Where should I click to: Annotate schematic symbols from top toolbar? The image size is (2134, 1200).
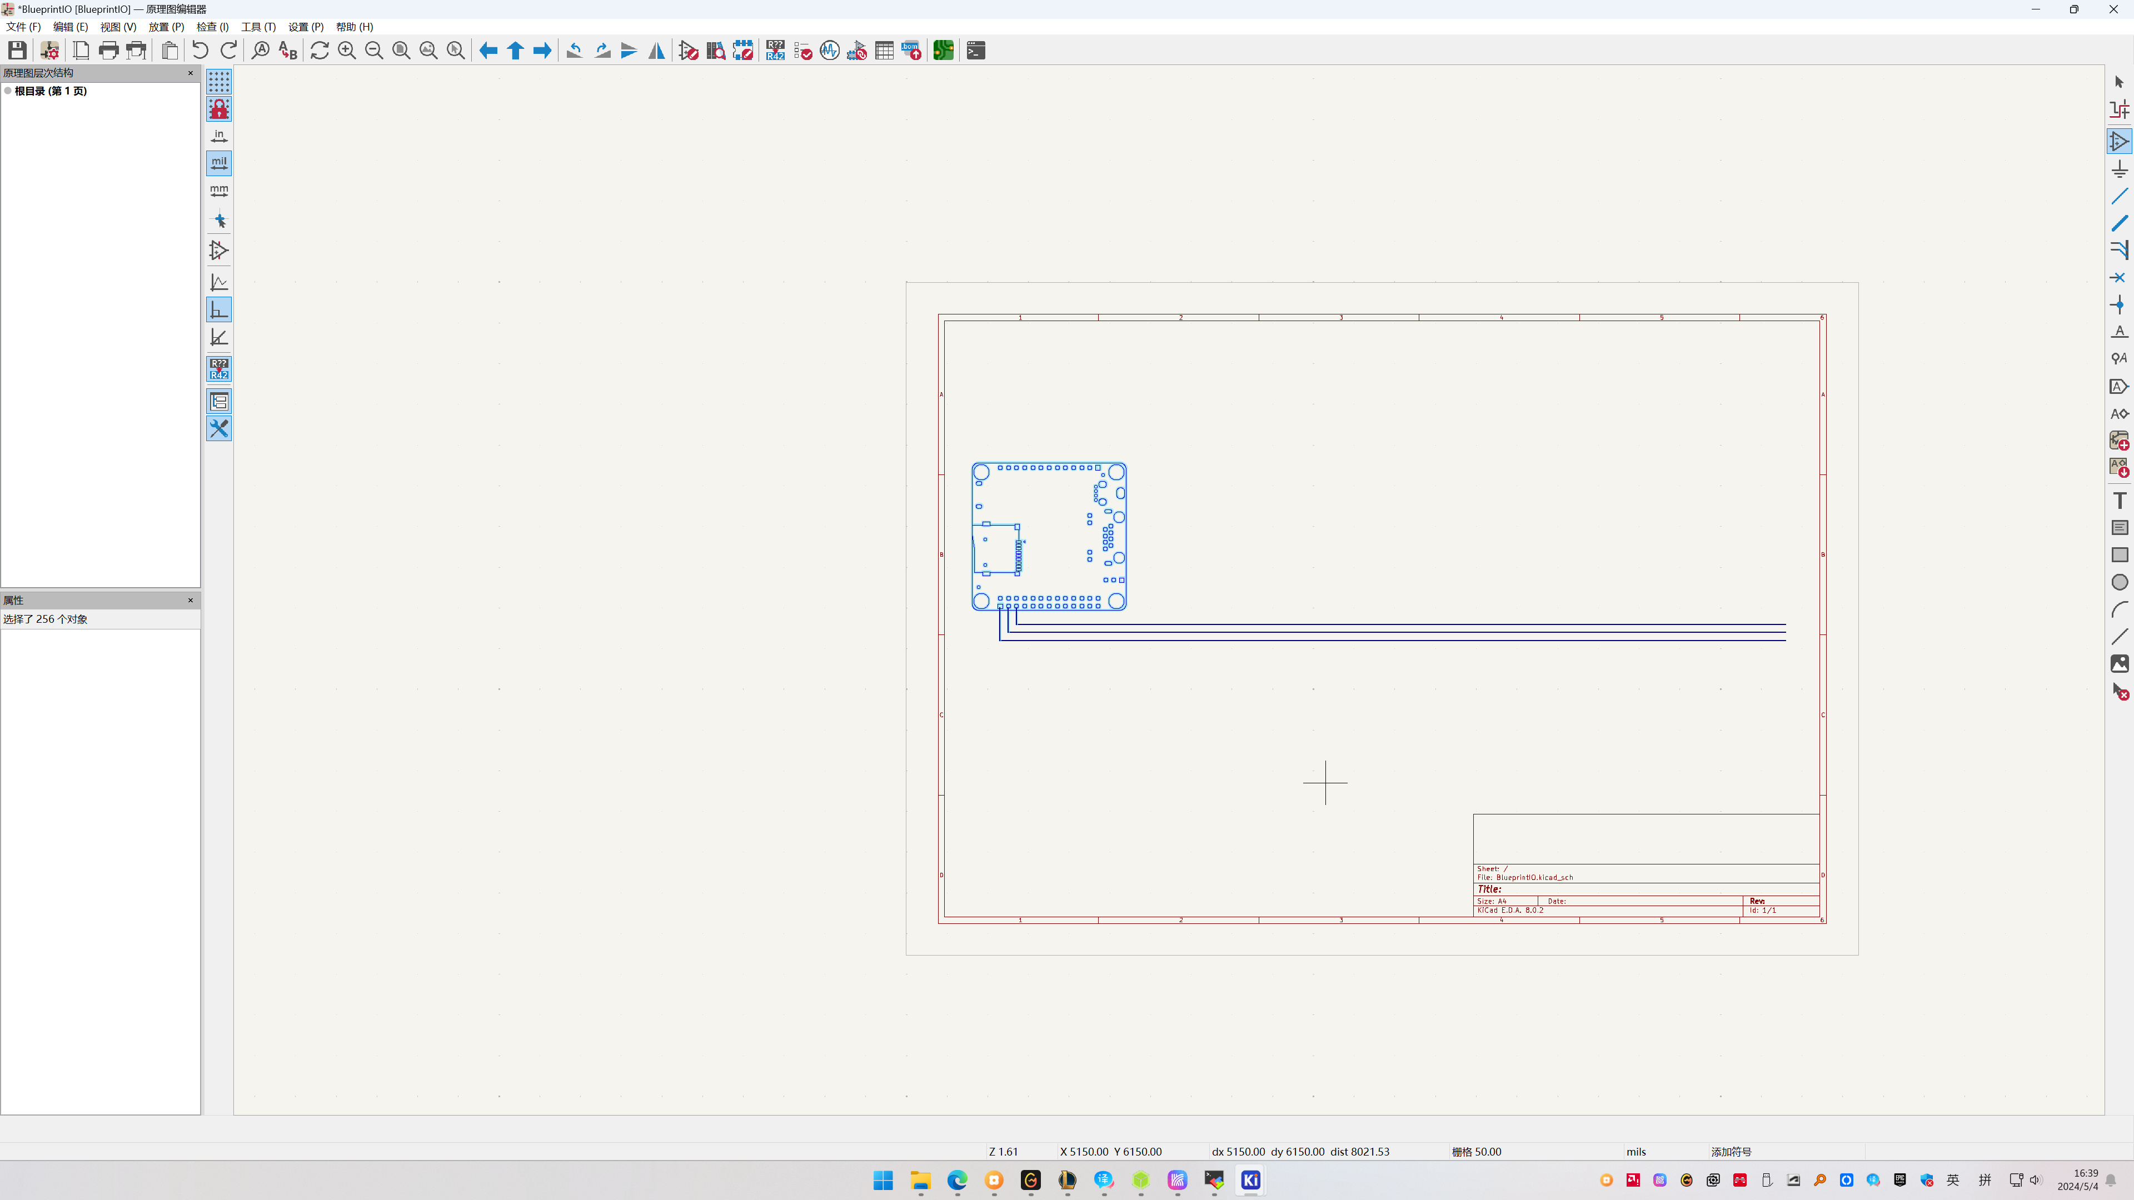[775, 51]
